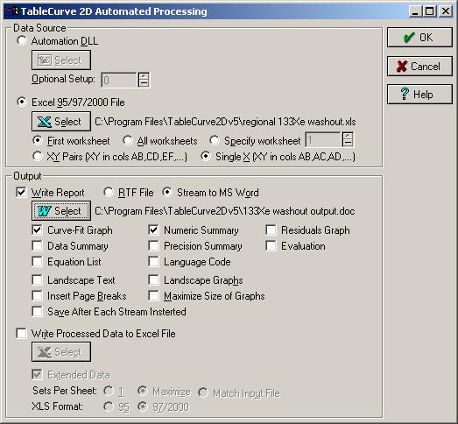Image resolution: width=458 pixels, height=424 pixels.
Task: Enable Maximize Size of Graphs
Action: 153,296
